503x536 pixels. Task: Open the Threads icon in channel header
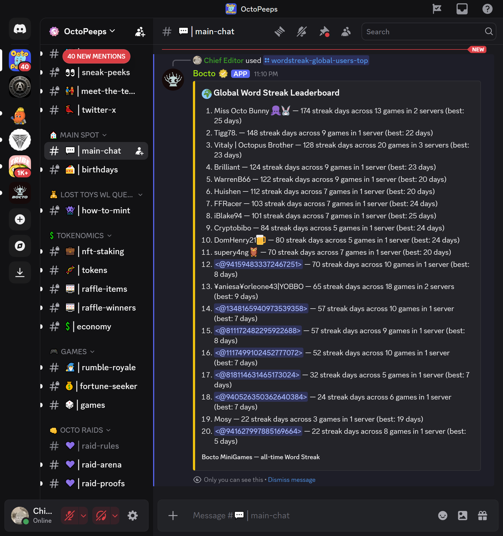[279, 31]
